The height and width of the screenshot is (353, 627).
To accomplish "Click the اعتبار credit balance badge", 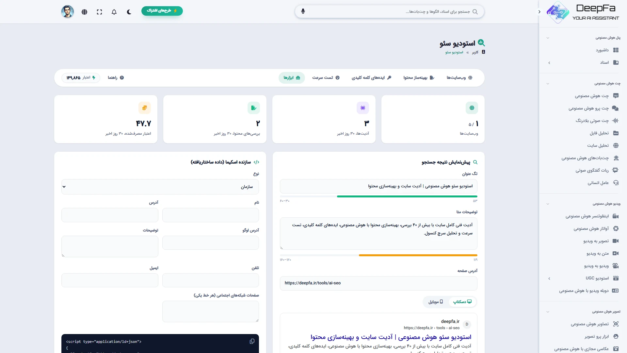I will pyautogui.click(x=81, y=78).
